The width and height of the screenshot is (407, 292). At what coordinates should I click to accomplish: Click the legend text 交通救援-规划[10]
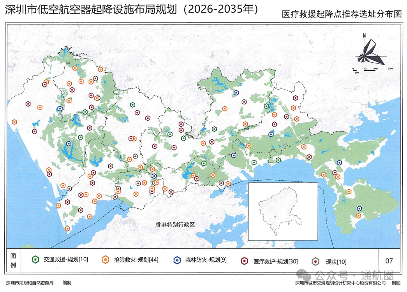tap(66, 259)
